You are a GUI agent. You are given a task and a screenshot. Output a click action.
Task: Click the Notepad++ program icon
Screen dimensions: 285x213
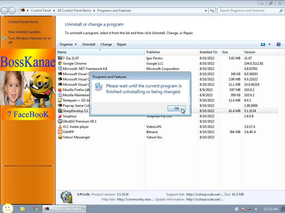click(60, 100)
